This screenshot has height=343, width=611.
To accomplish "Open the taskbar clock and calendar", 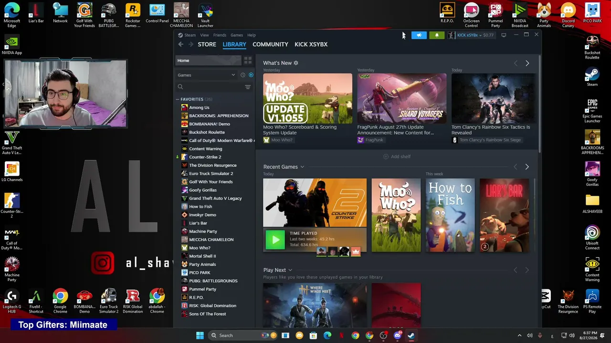I will (589, 335).
